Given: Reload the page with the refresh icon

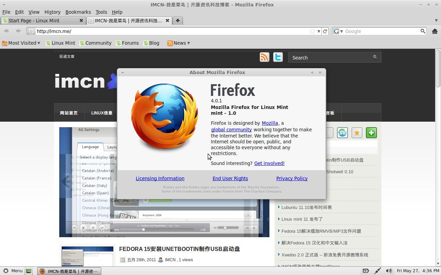Looking at the screenshot, I should tap(325, 31).
